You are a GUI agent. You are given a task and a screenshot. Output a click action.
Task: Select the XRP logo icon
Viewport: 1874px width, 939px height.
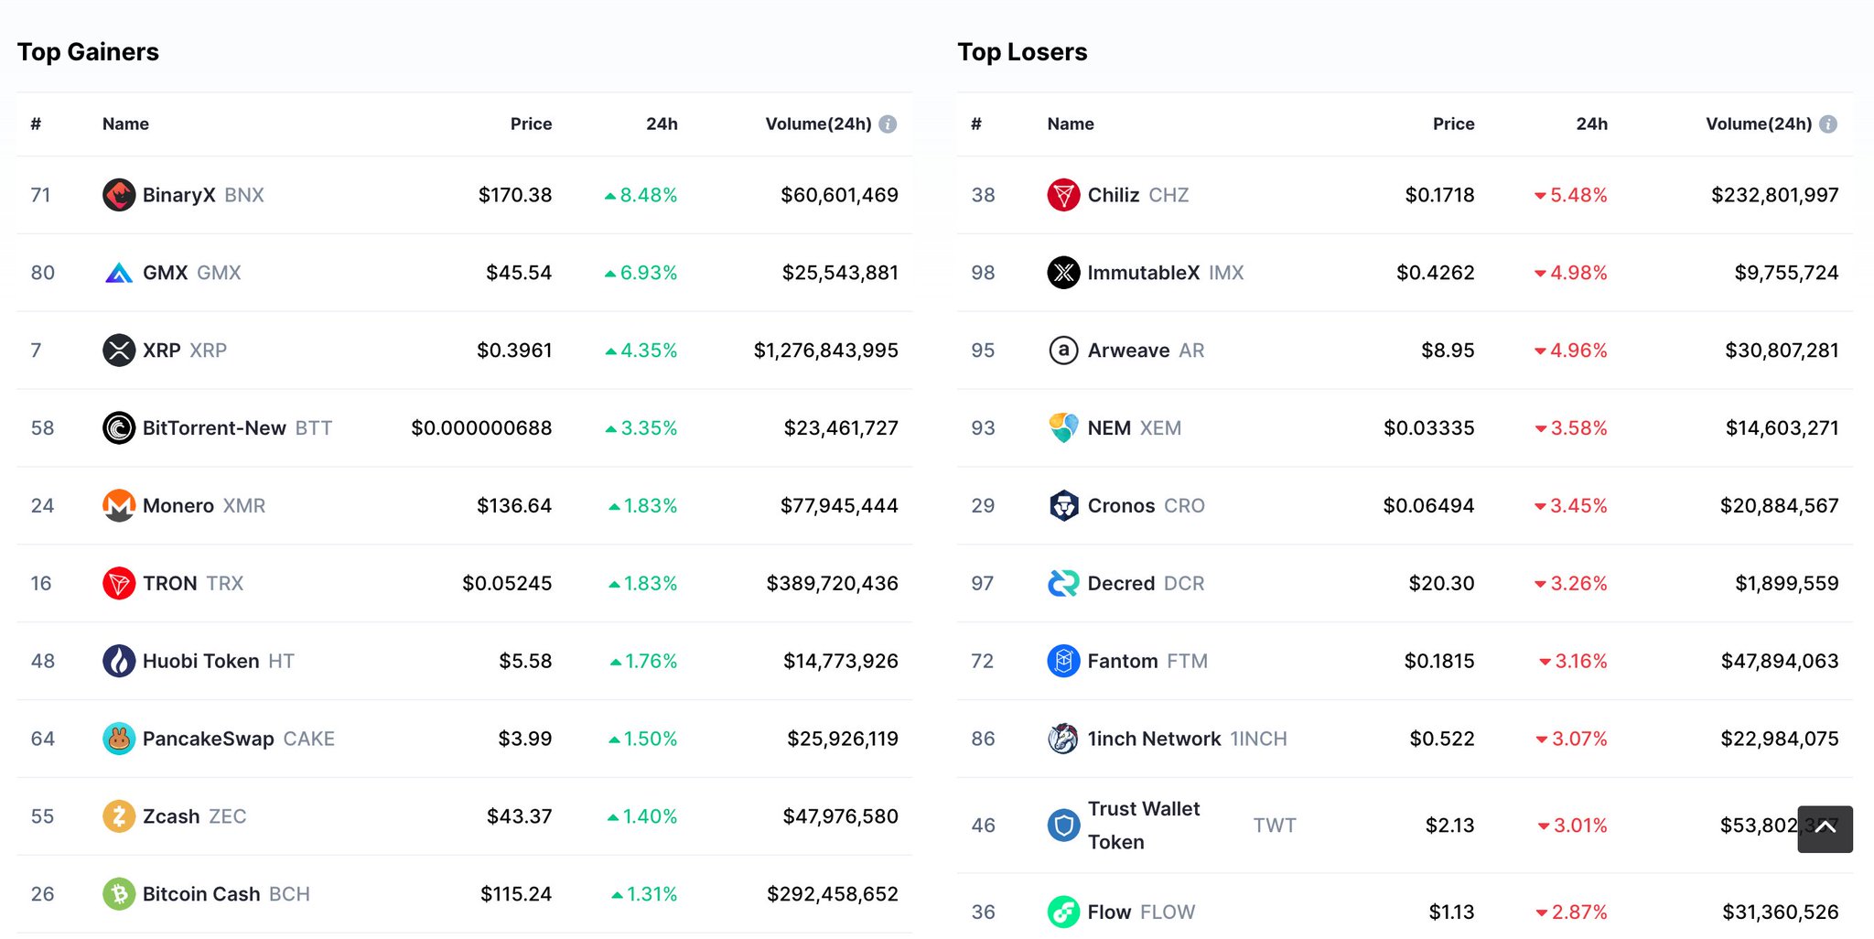118,350
